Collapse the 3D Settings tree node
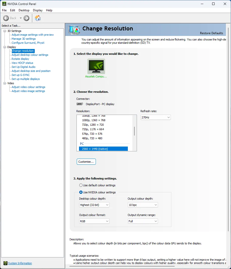The image size is (231, 269). coord(5,31)
